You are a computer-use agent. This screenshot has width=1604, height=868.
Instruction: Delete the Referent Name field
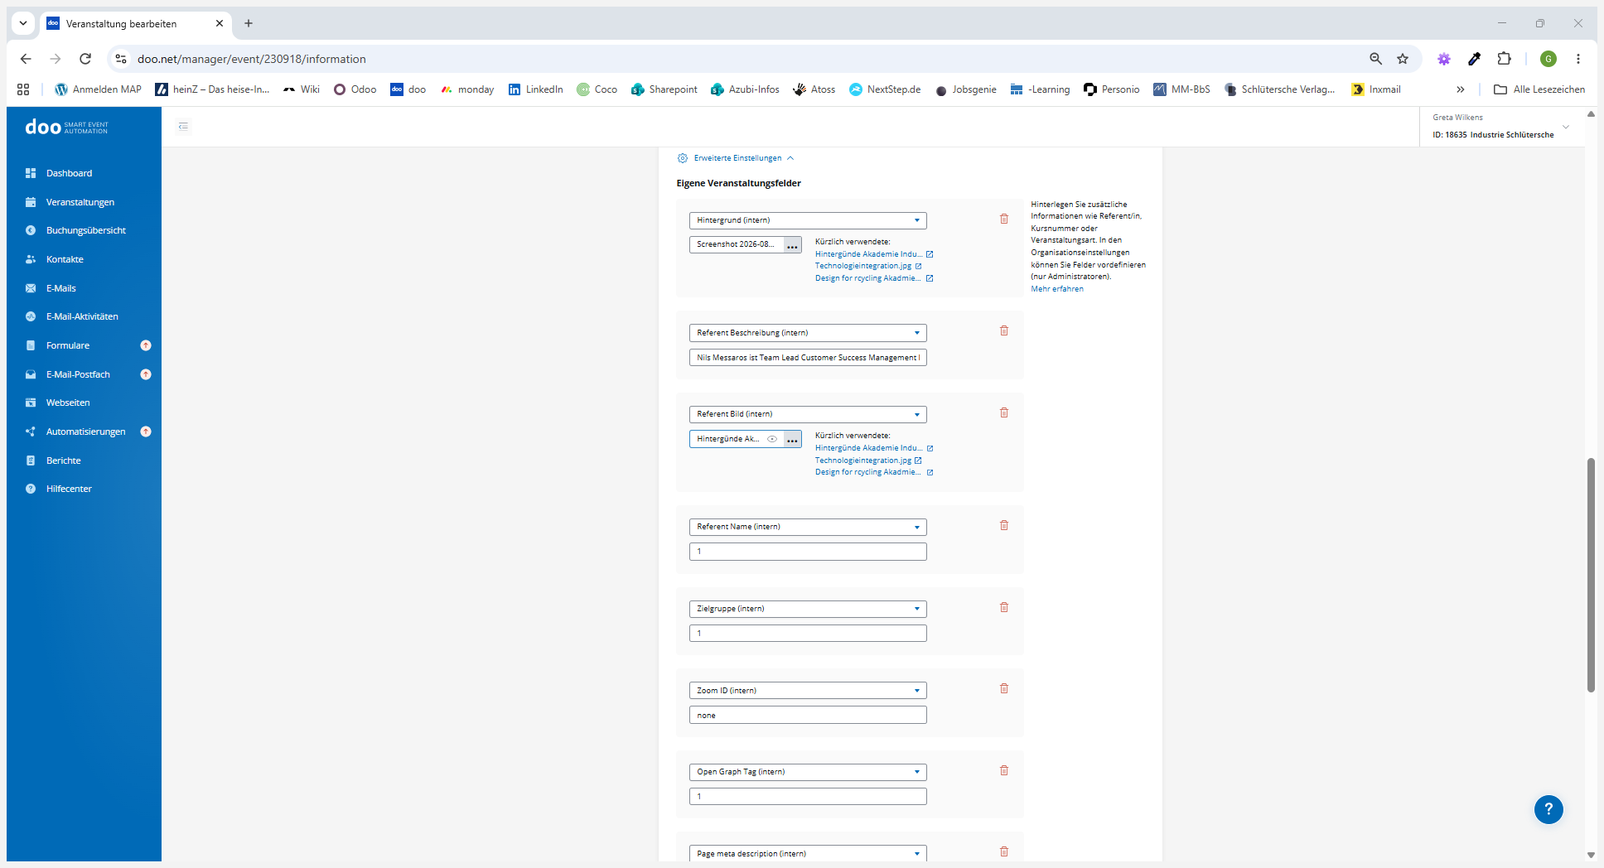pos(1004,525)
